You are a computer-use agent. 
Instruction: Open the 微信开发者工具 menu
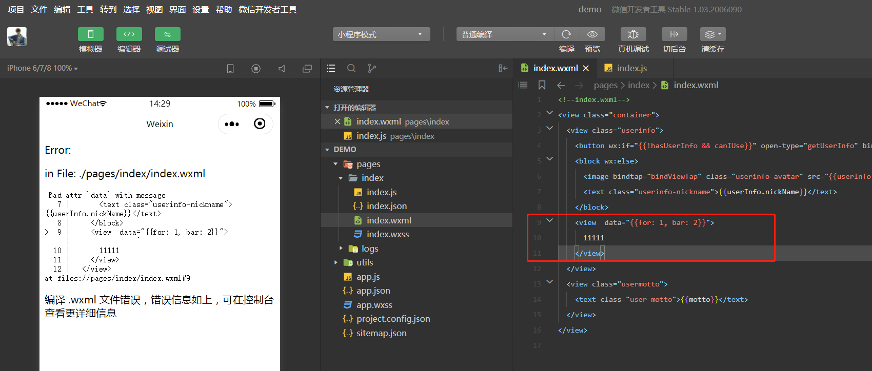(x=268, y=9)
